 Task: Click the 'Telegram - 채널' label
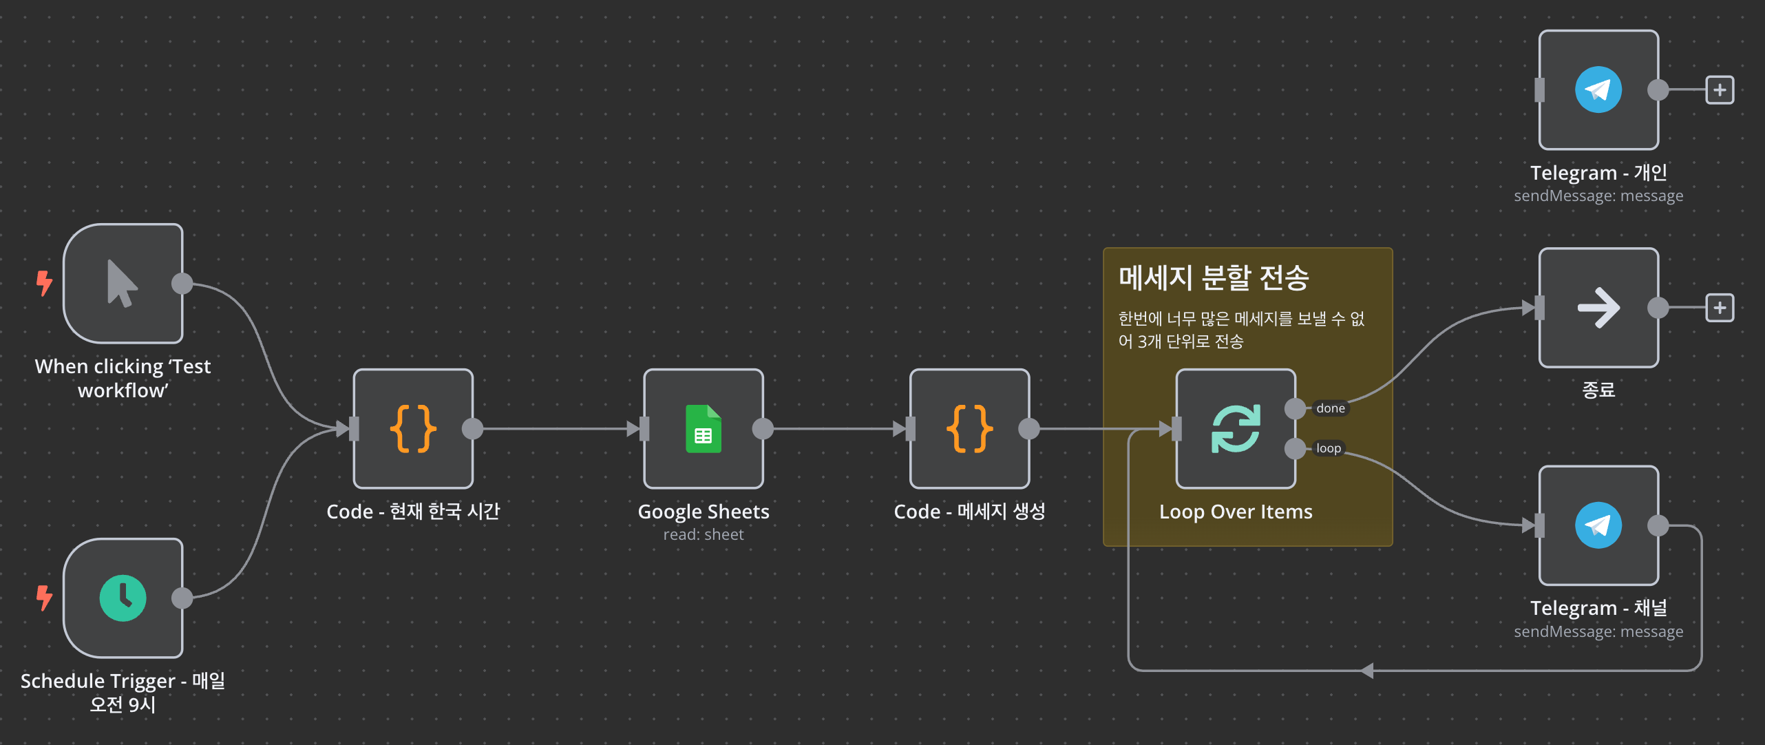pyautogui.click(x=1598, y=608)
